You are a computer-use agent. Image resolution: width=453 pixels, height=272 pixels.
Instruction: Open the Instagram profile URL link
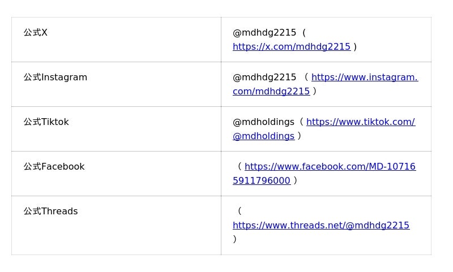click(364, 77)
